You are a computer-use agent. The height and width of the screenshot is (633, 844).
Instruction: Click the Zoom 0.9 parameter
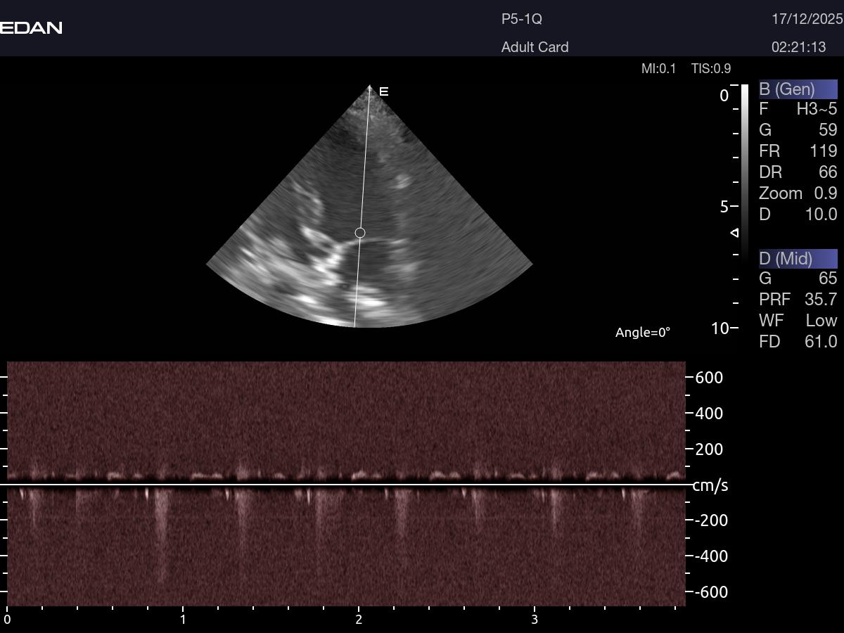point(798,193)
